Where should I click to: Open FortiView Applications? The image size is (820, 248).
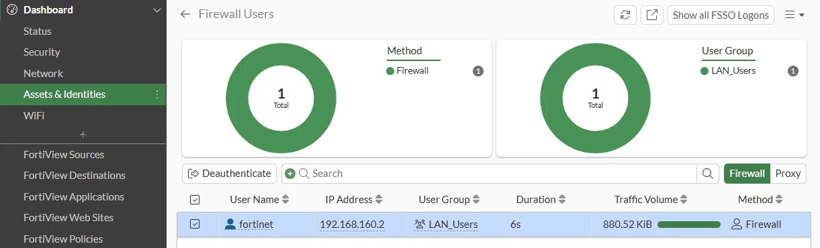point(74,196)
